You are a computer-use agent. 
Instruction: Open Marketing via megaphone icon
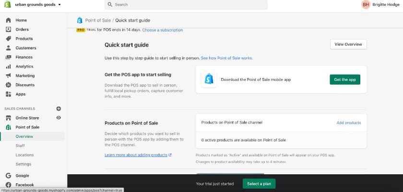9,76
